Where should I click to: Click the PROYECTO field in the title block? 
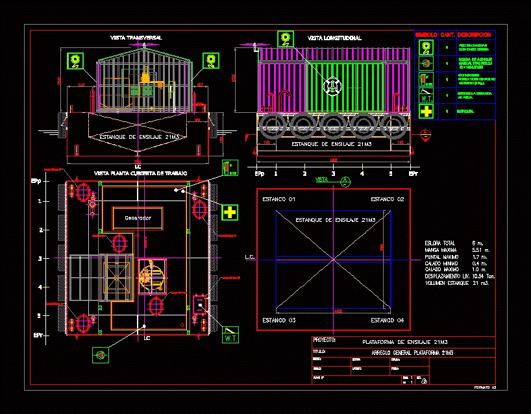click(325, 338)
